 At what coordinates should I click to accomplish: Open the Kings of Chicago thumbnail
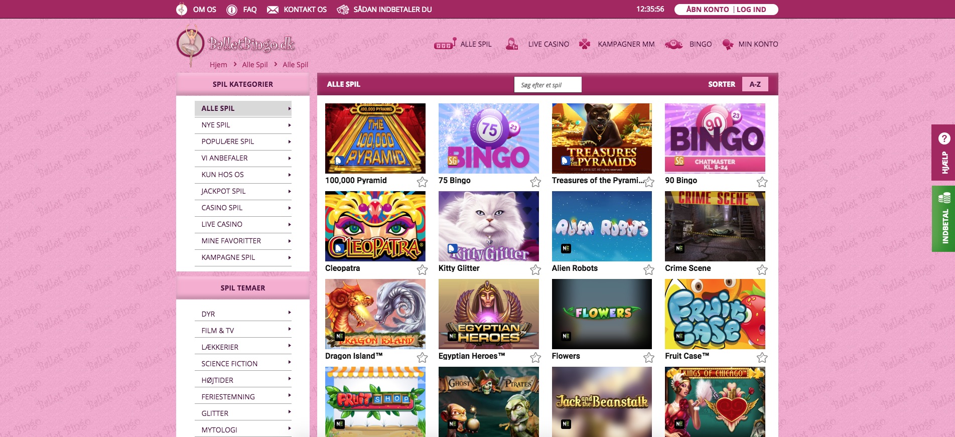[715, 402]
